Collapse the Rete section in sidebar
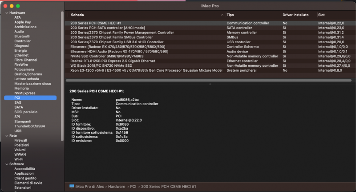The width and height of the screenshot is (356, 192). click(x=7, y=136)
